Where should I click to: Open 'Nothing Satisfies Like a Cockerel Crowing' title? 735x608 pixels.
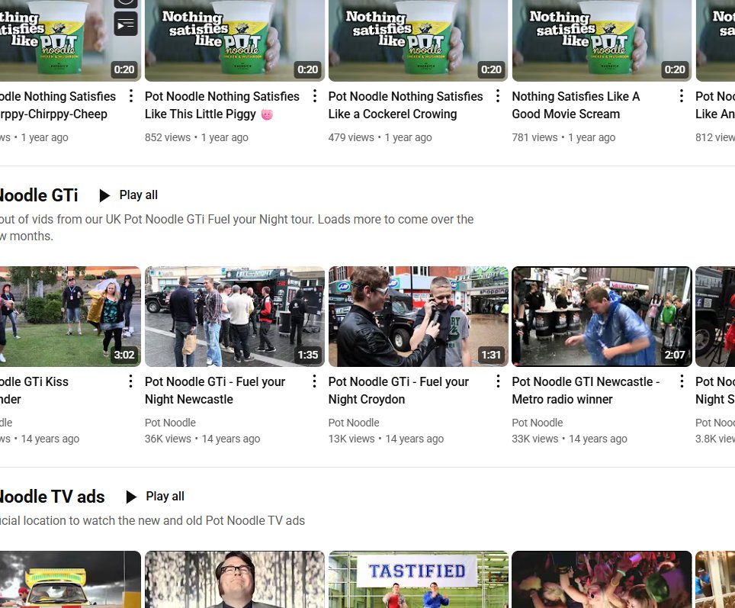coord(406,105)
